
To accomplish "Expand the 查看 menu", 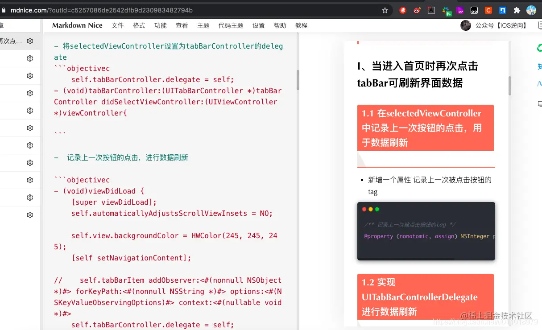I will pos(182,25).
